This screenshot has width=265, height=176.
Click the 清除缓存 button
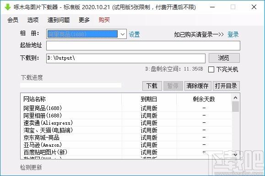[x=198, y=86]
